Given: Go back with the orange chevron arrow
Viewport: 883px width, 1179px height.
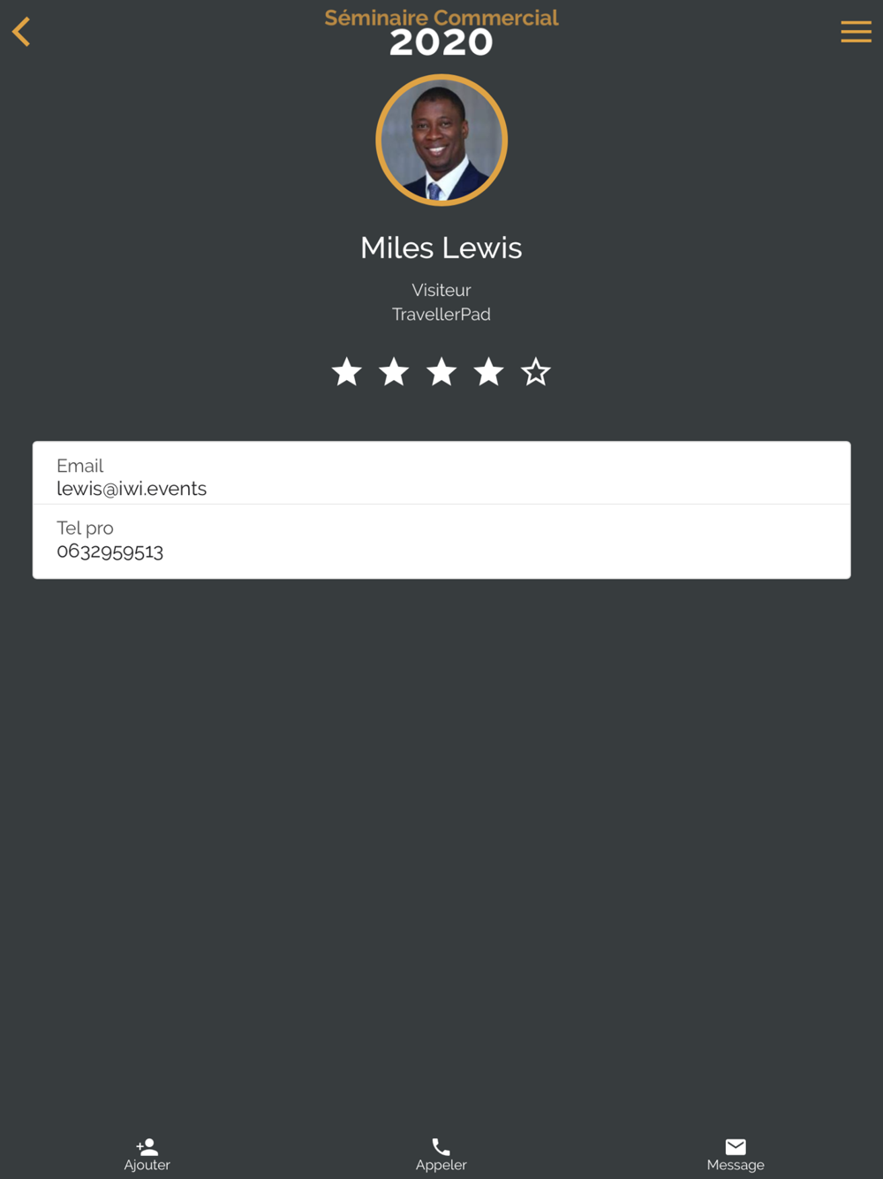Looking at the screenshot, I should (x=21, y=32).
